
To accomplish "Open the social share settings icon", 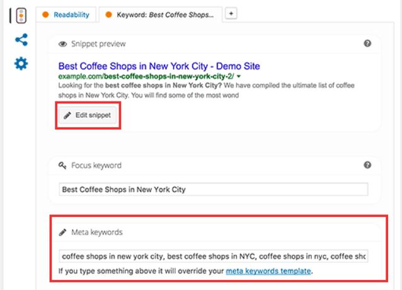I will coord(21,40).
